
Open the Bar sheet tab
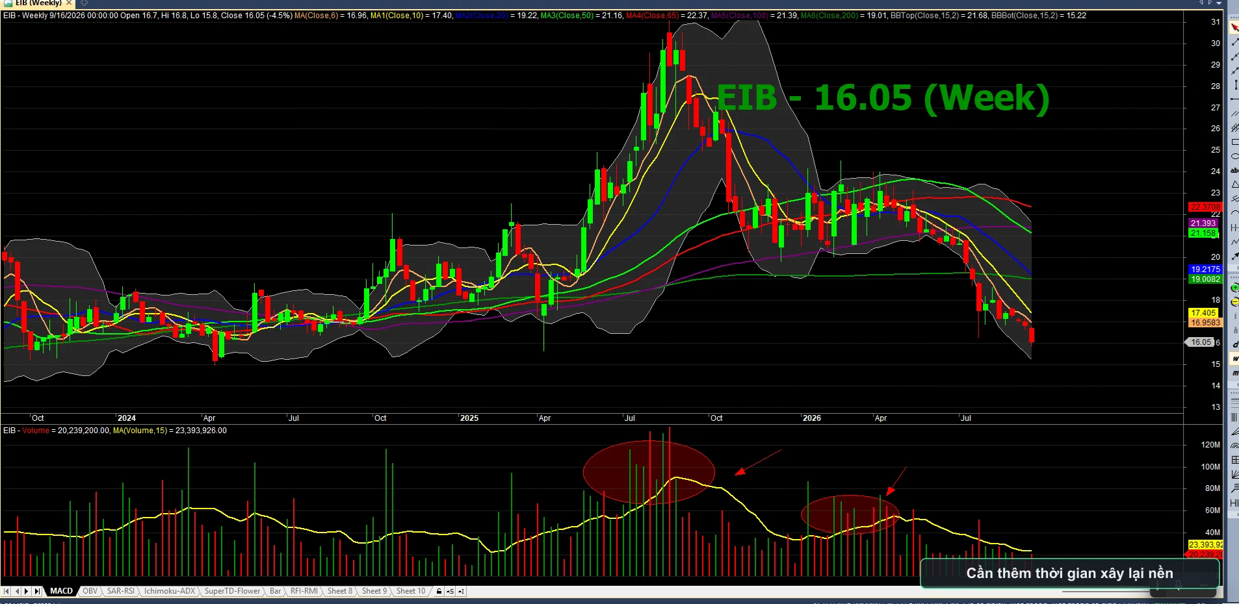tap(276, 591)
